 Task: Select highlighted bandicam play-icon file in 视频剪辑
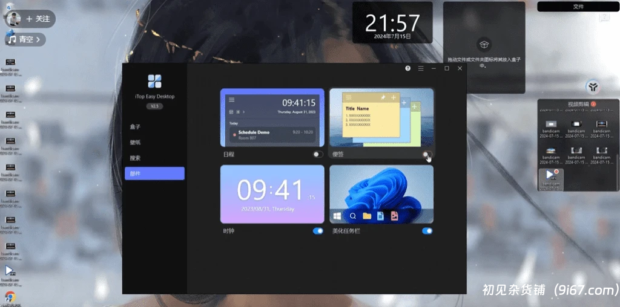(551, 179)
